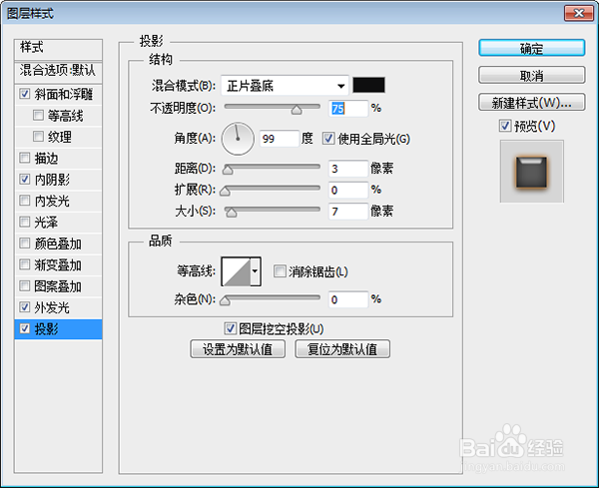Click the 大小 slider handle
Screen dimensions: 599x488
232,213
